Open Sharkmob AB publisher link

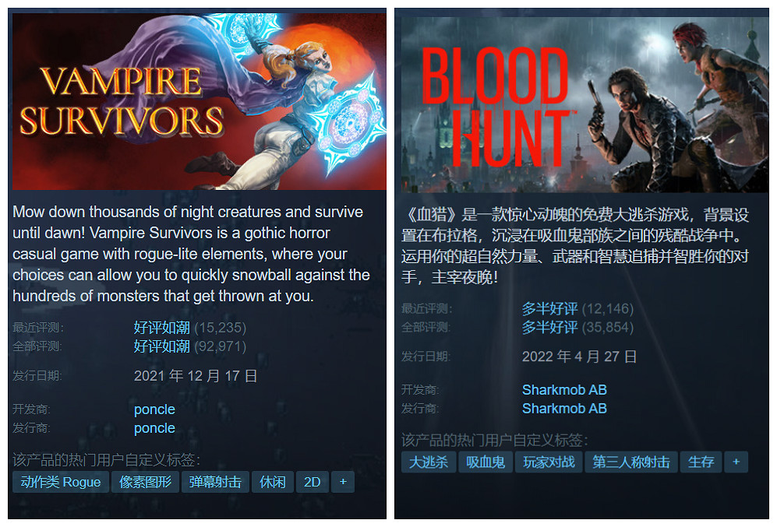click(x=564, y=408)
